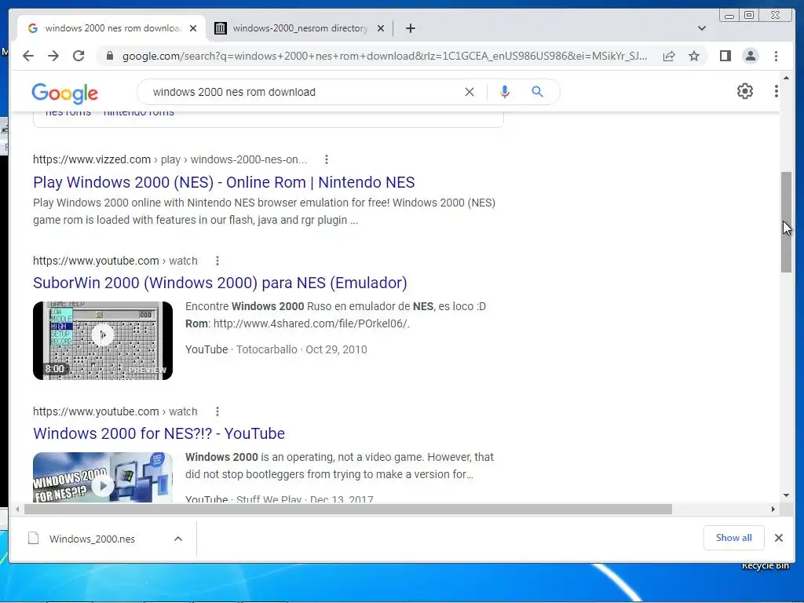Click the 'nintendo roms' related search chip

click(138, 111)
